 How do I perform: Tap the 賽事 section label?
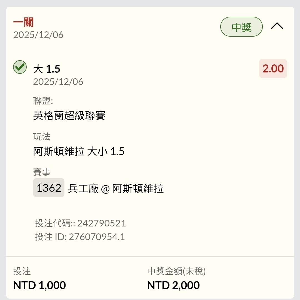[42, 172]
